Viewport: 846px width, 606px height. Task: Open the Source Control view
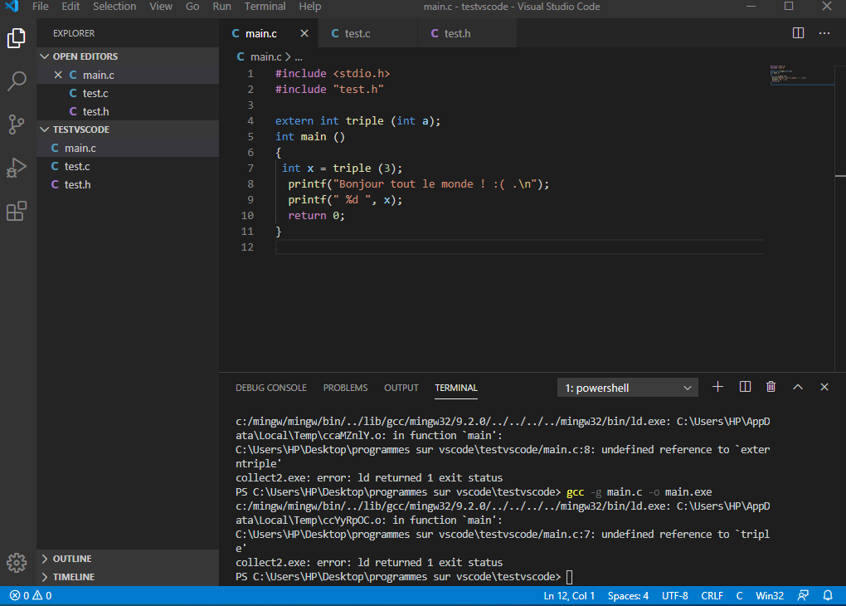coord(17,125)
